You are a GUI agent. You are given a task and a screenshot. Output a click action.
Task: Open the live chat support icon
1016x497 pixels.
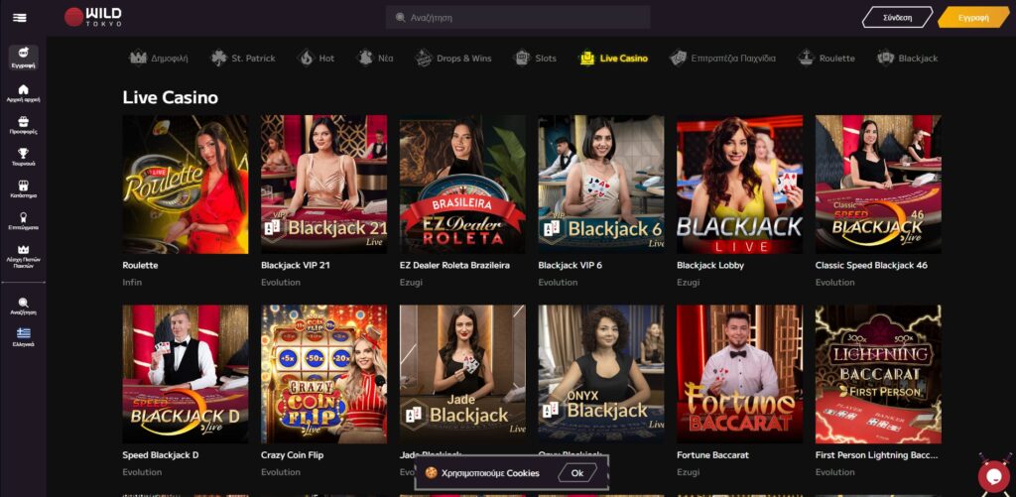(x=994, y=475)
